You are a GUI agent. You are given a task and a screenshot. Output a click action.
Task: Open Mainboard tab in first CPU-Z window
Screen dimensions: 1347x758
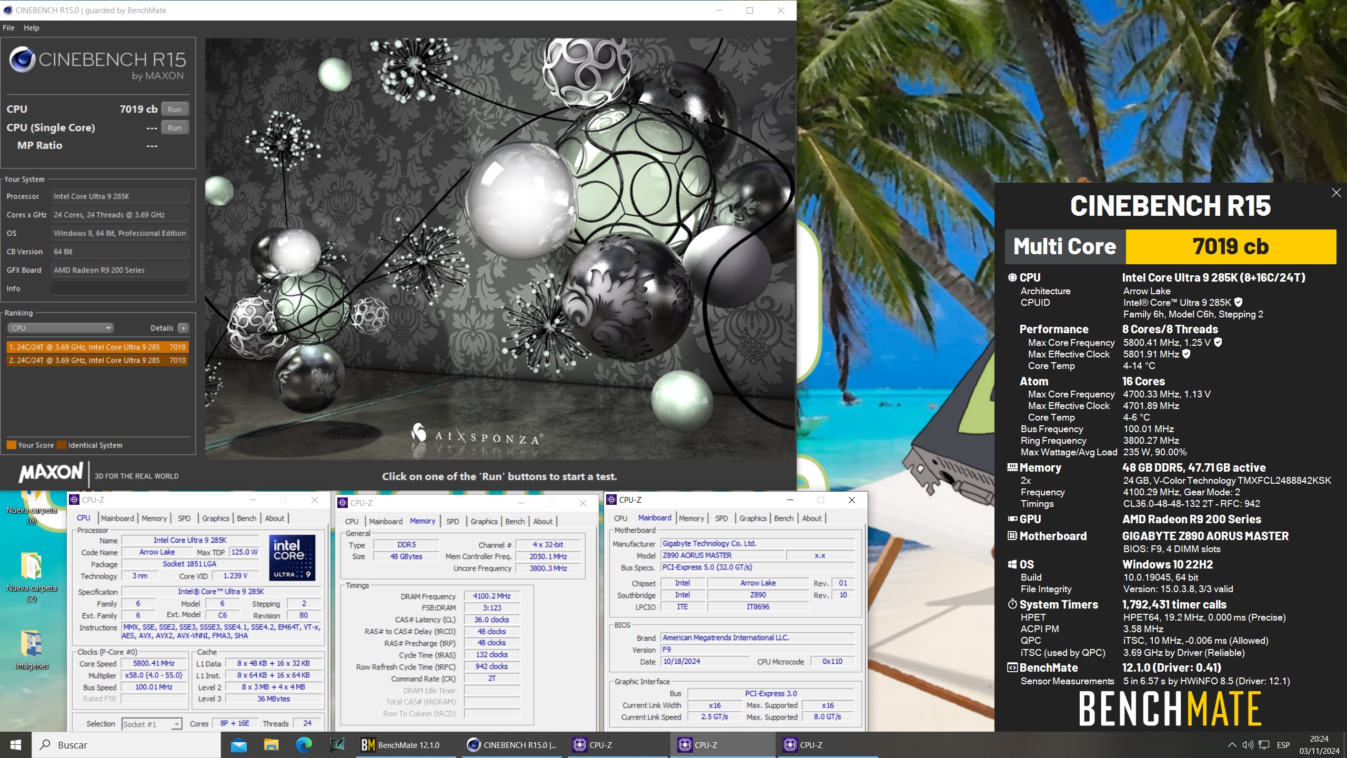(x=117, y=518)
